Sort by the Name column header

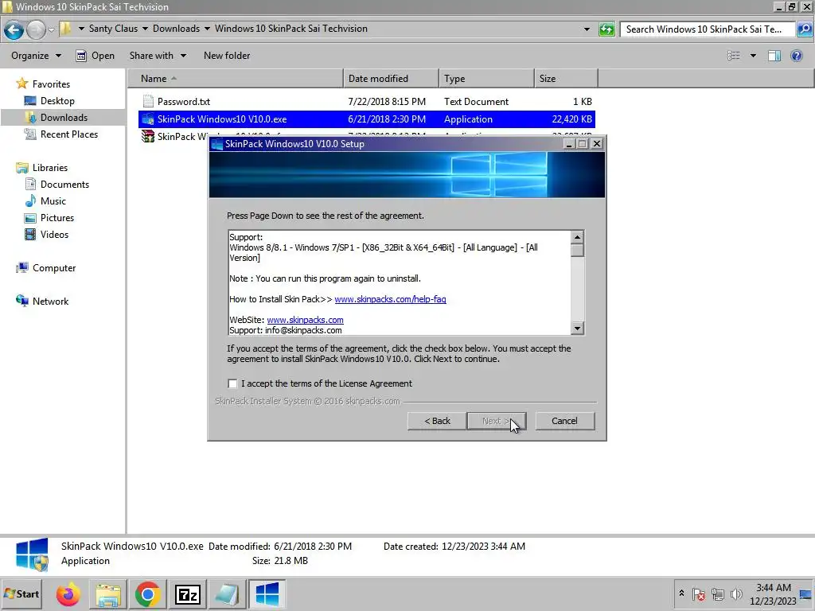click(x=236, y=79)
